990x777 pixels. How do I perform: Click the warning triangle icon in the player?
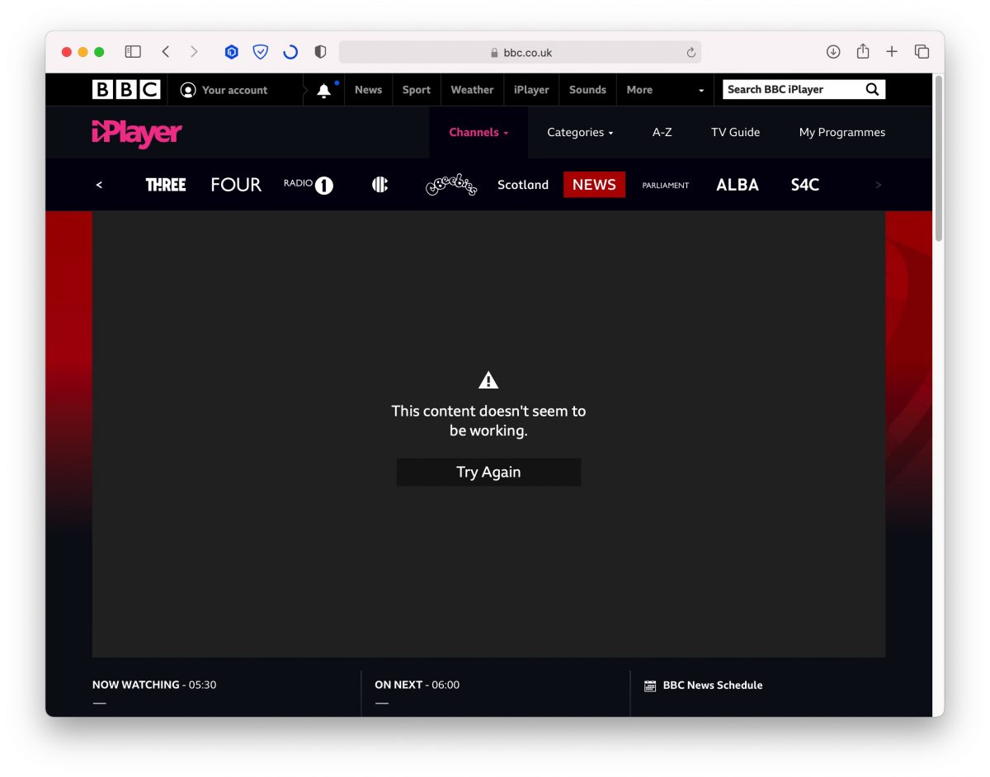coord(488,380)
